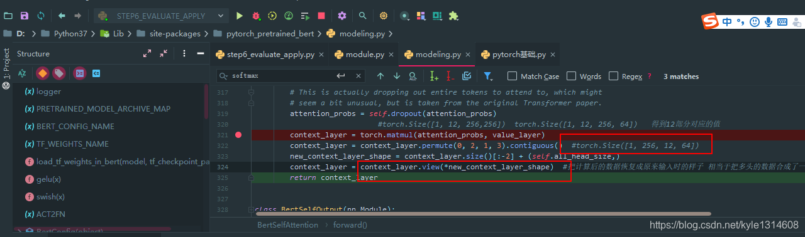This screenshot has width=805, height=237.
Task: Open Regex help question mark
Action: [650, 76]
